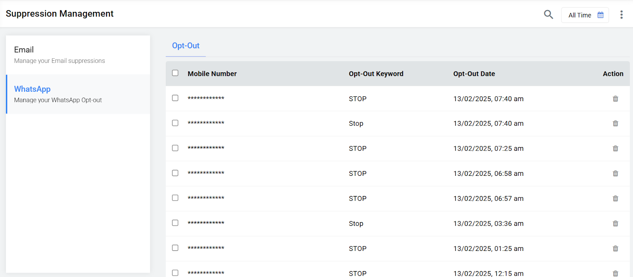Click the Action column header

613,74
